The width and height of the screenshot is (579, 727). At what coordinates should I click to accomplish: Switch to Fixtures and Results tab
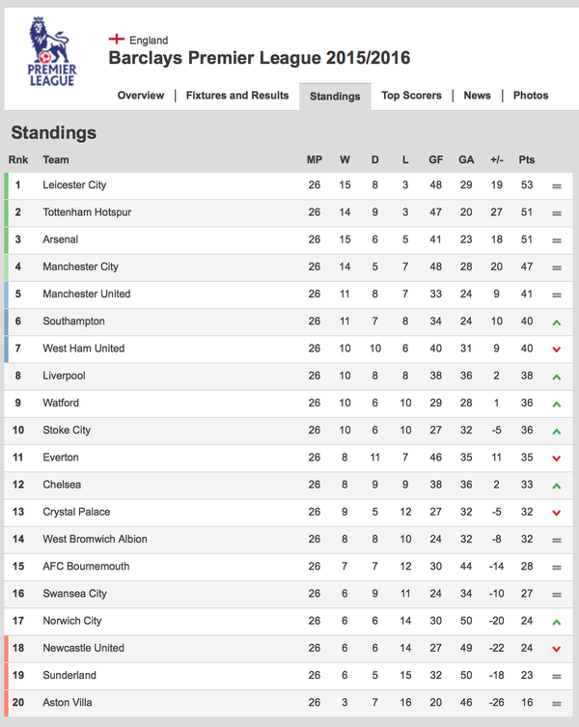237,95
